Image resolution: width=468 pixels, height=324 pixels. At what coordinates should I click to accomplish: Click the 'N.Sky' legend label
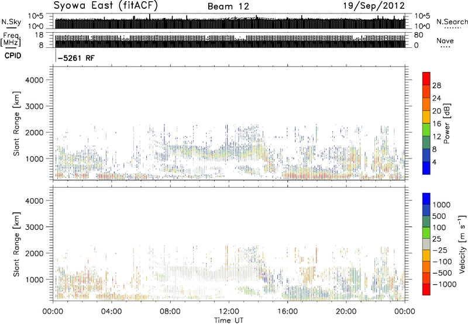pyautogui.click(x=11, y=22)
